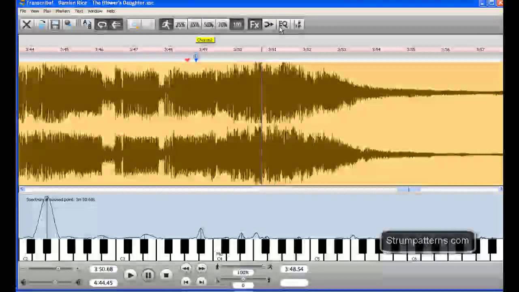Open the mixer sliders toolbar icon
Image resolution: width=519 pixels, height=292 pixels.
pos(298,25)
